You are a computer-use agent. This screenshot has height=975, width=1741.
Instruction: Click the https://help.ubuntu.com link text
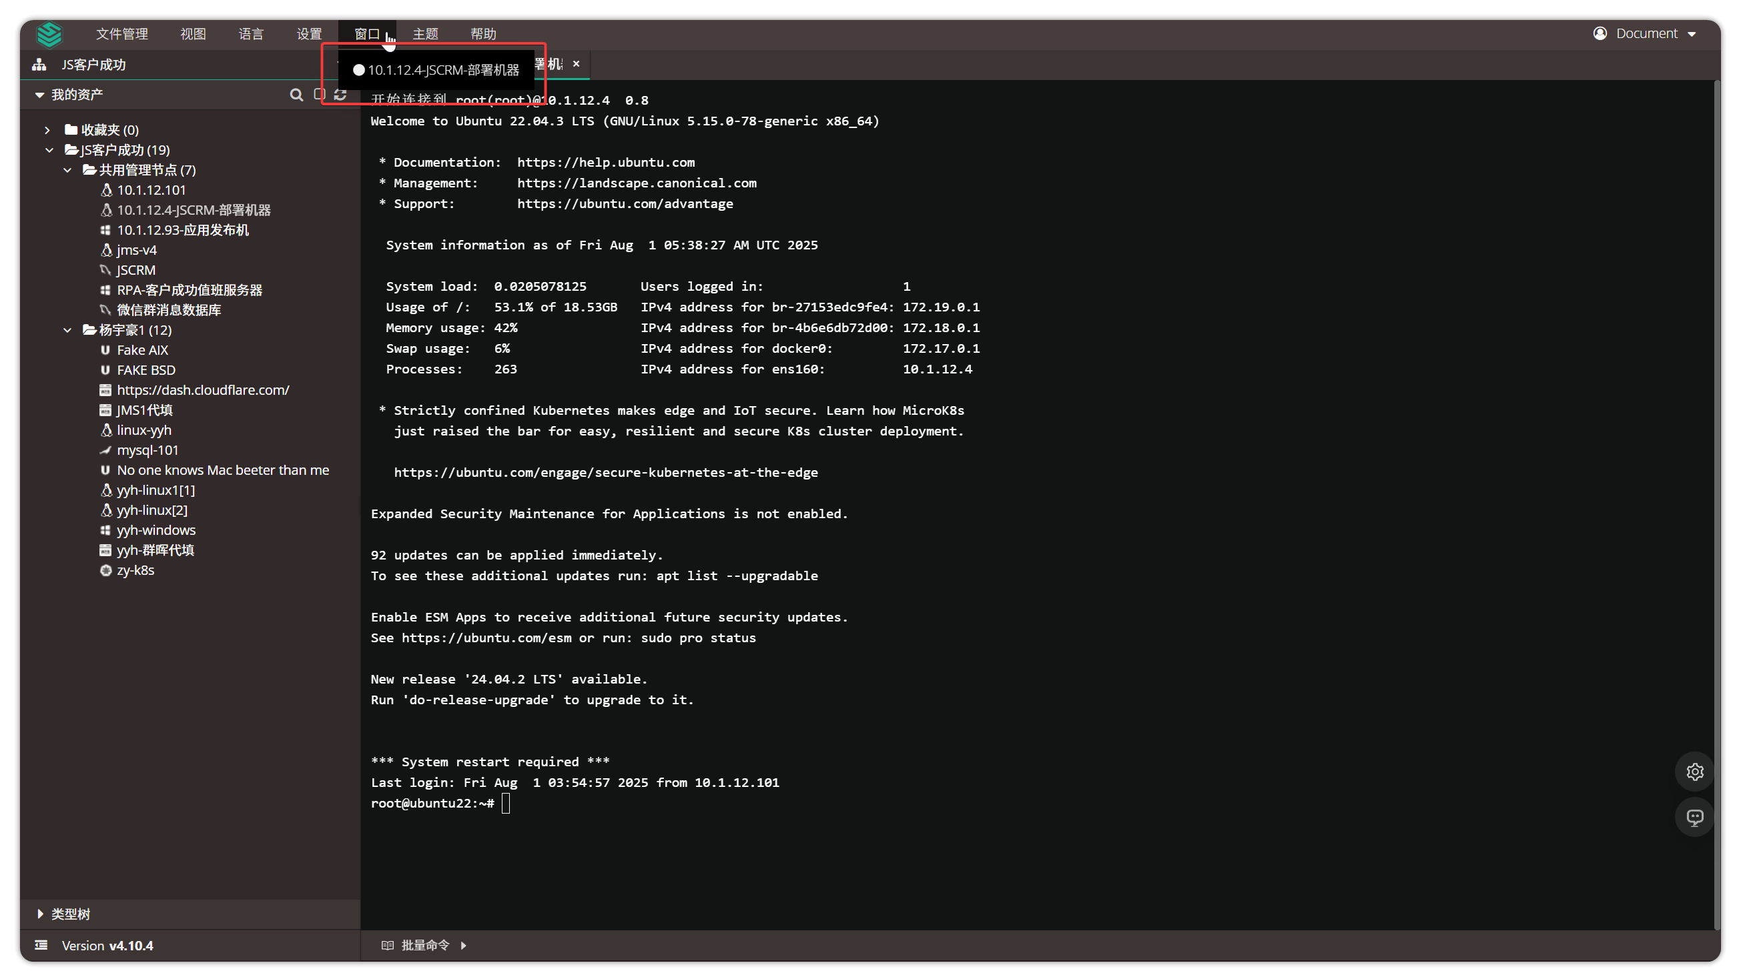(605, 163)
